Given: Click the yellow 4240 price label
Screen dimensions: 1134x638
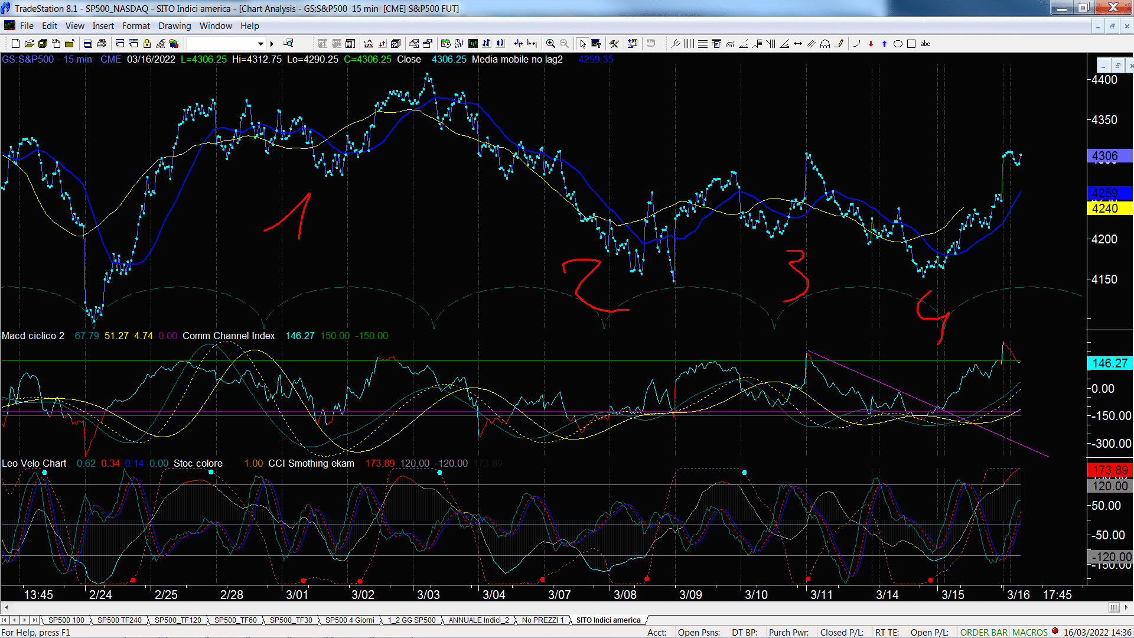Looking at the screenshot, I should (1110, 209).
